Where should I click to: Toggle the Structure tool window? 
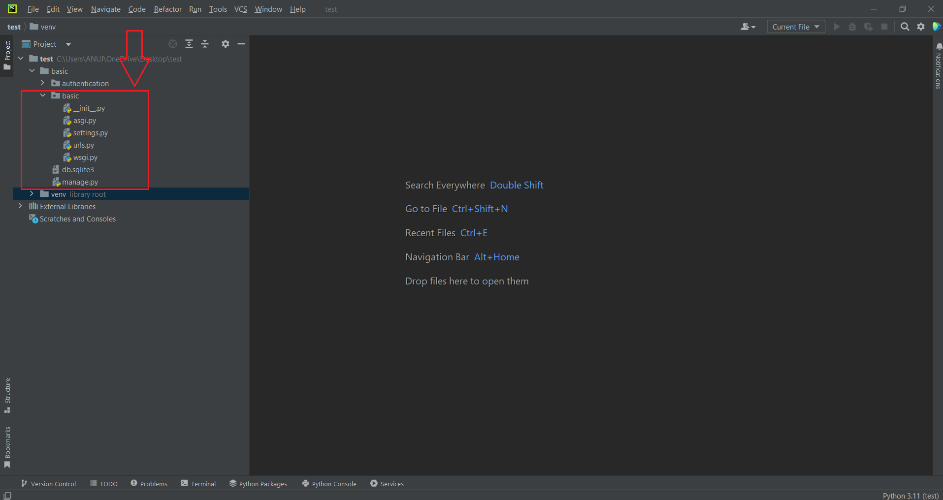click(7, 395)
